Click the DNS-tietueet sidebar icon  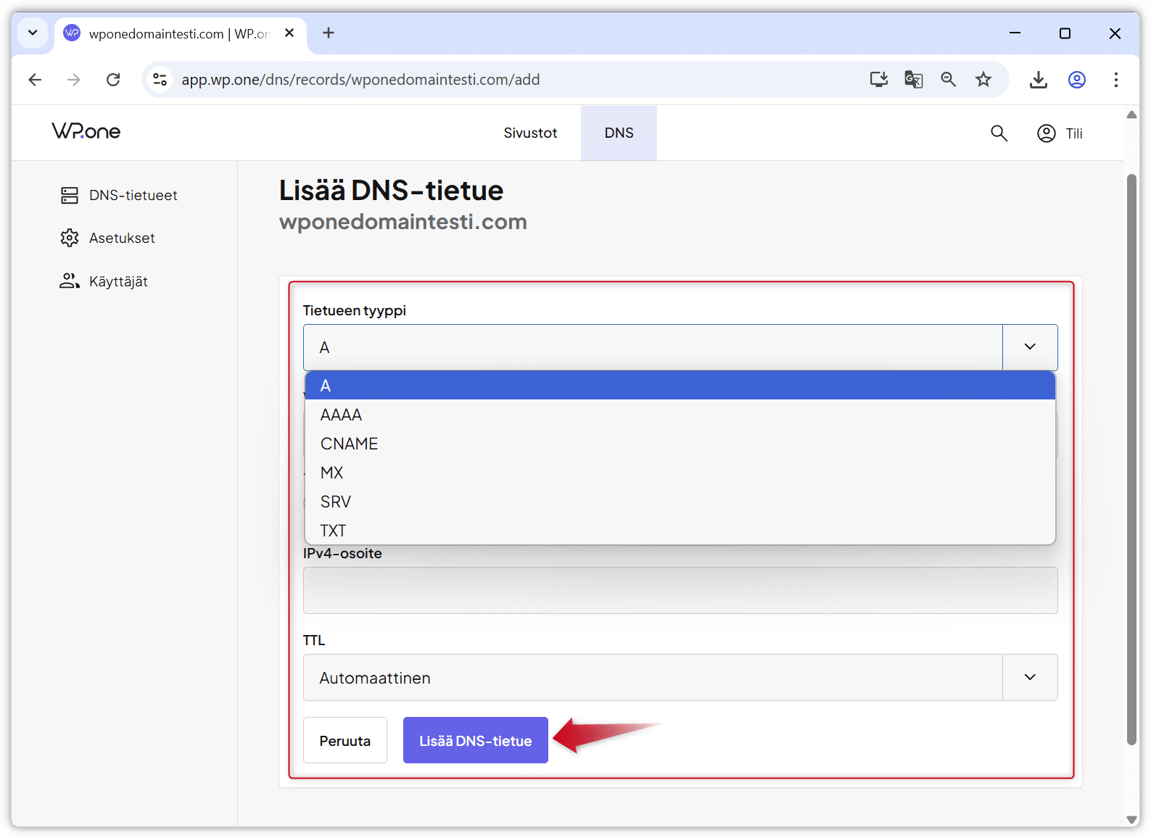pyautogui.click(x=70, y=195)
